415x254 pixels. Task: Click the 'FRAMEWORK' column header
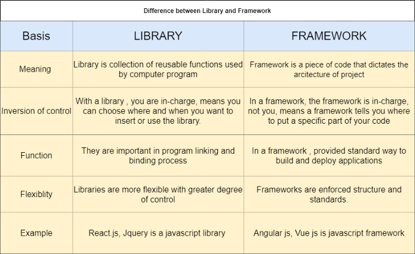tap(328, 36)
